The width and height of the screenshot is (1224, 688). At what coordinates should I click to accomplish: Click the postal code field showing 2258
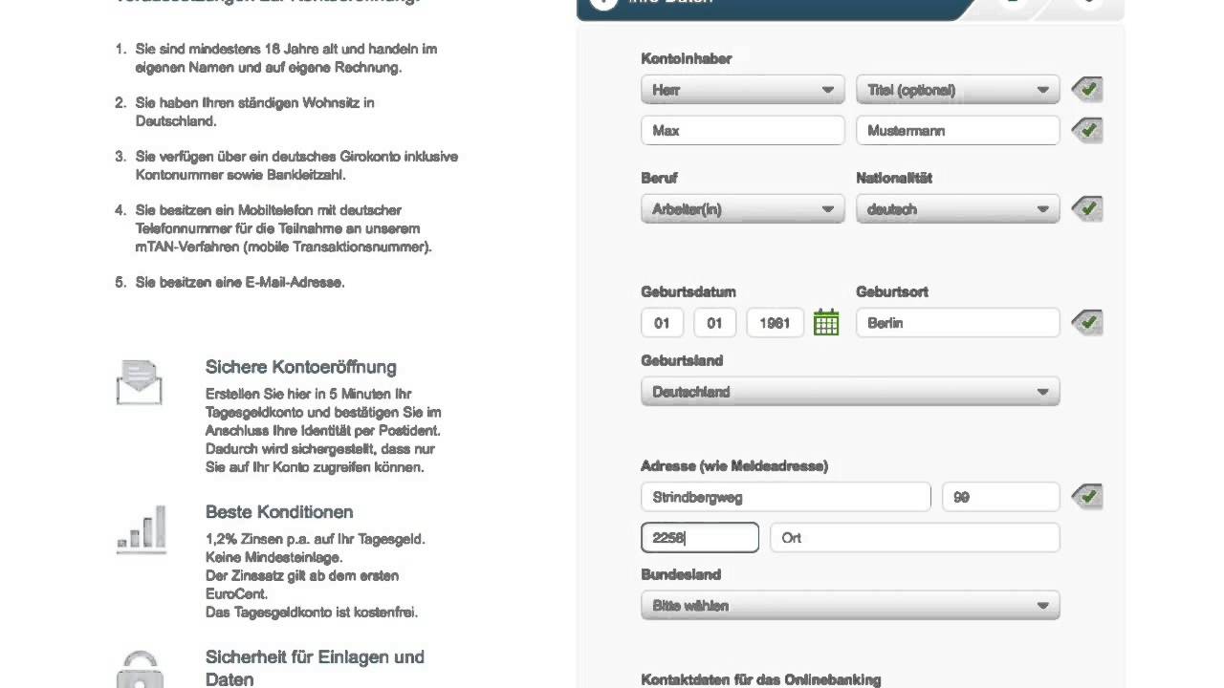[700, 537]
